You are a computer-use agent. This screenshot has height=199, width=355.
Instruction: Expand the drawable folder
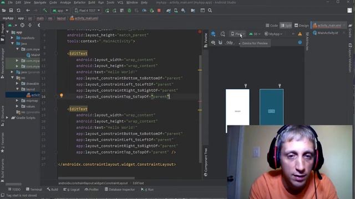pyautogui.click(x=17, y=83)
